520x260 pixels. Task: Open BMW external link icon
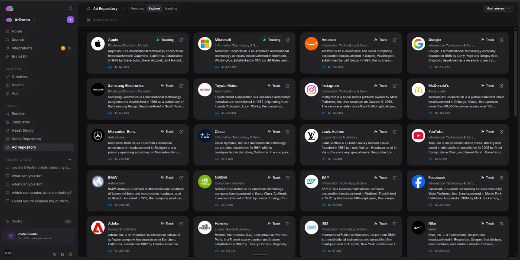(x=181, y=178)
